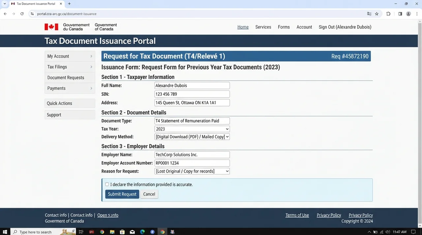Screen dimensions: 422x235
Task: Select Document Requests in the sidebar
Action: pos(70,78)
